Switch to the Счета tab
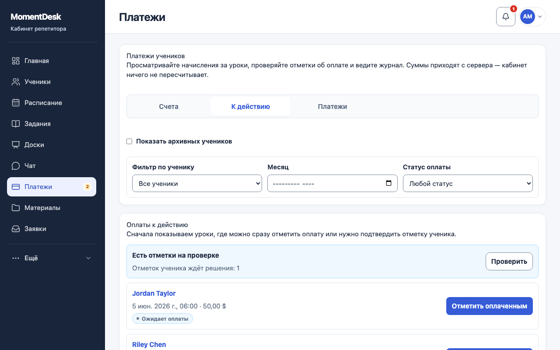 (168, 106)
